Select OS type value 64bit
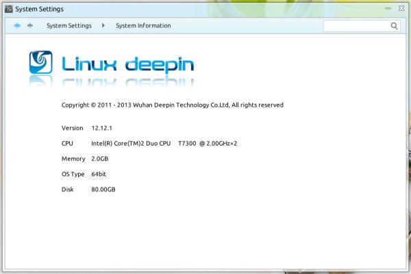This screenshot has height=274, width=411. coord(99,174)
